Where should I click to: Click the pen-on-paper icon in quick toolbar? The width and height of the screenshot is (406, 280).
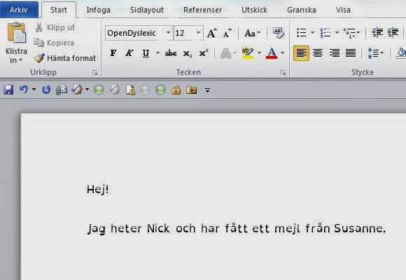[77, 90]
